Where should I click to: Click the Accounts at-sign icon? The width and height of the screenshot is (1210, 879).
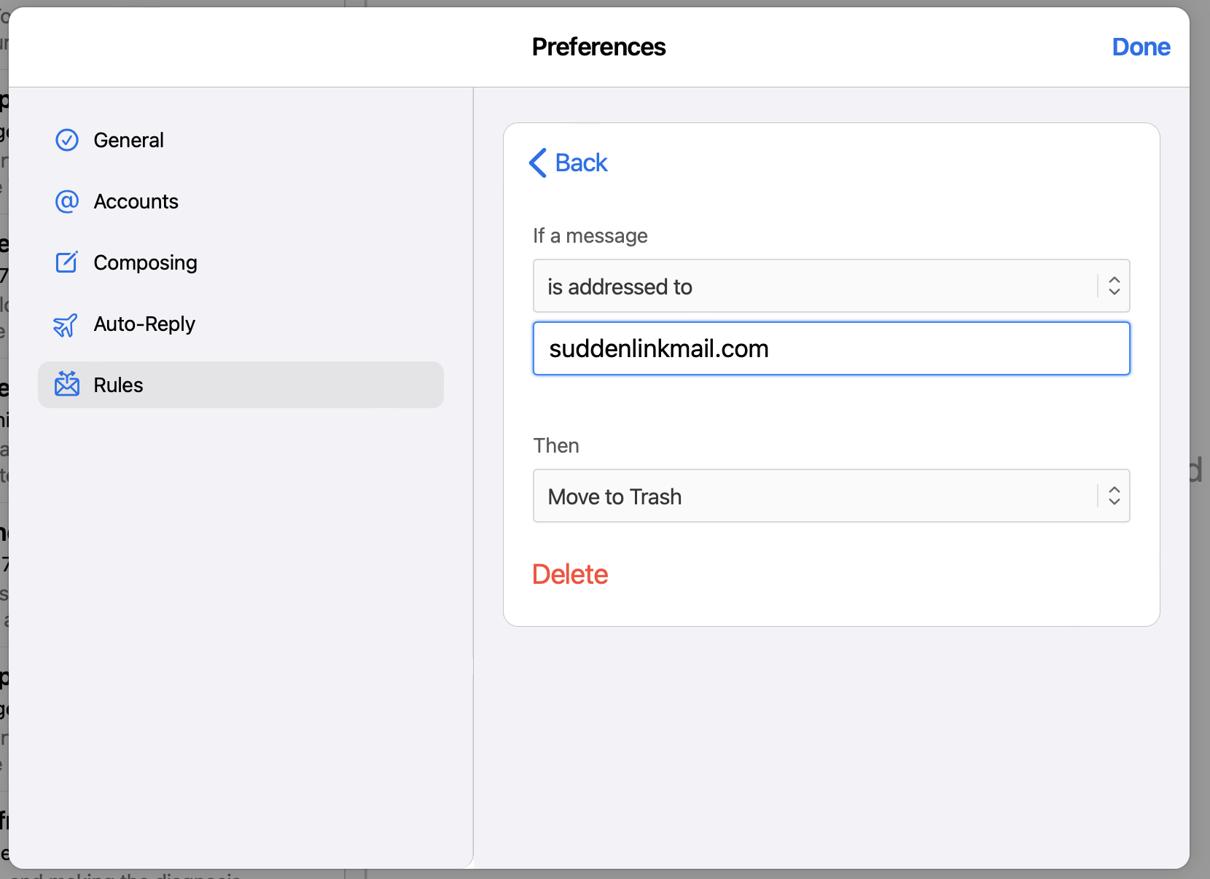click(67, 201)
